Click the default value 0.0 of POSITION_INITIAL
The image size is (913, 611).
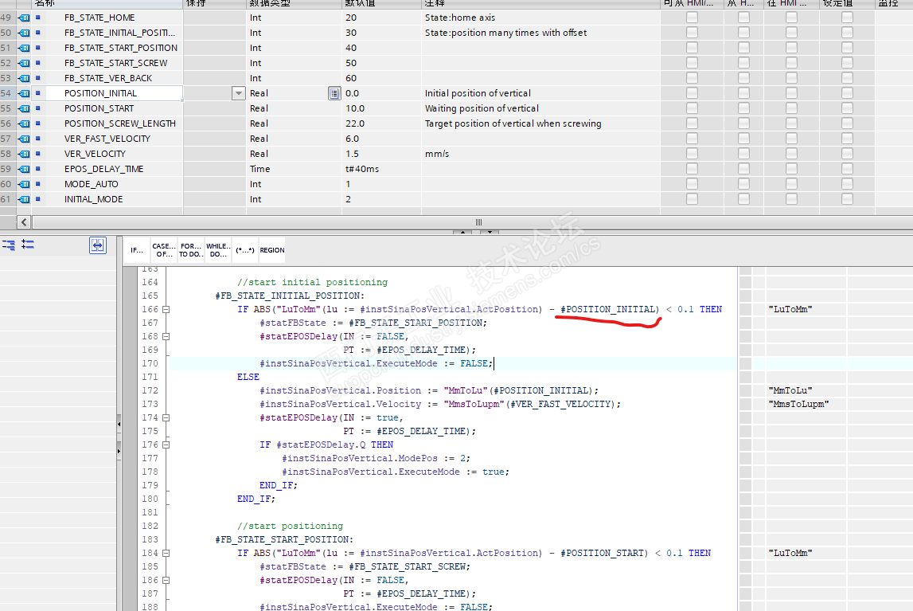click(x=353, y=93)
